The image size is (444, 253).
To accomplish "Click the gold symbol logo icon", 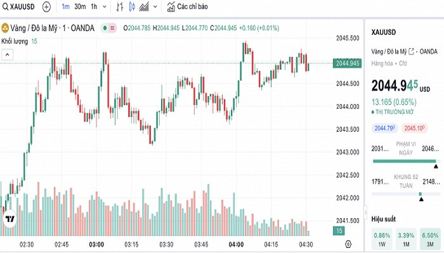I will pos(5,28).
